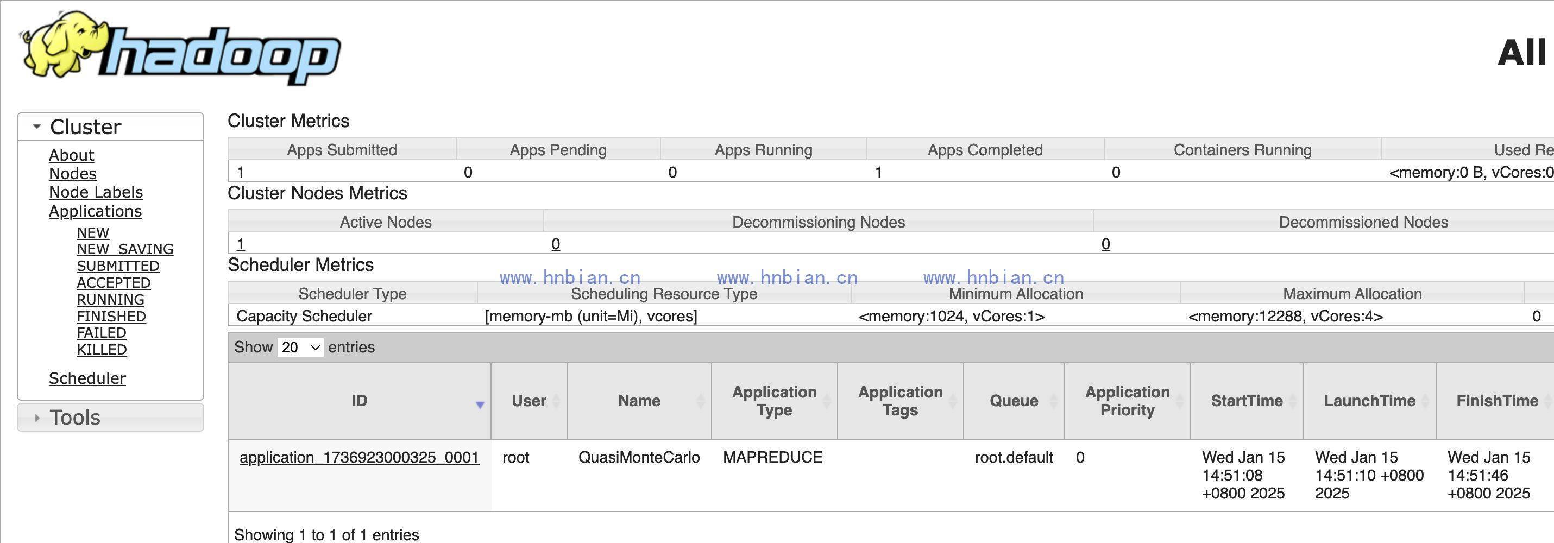The image size is (1554, 543).
Task: Open the Scheduler link
Action: (87, 378)
